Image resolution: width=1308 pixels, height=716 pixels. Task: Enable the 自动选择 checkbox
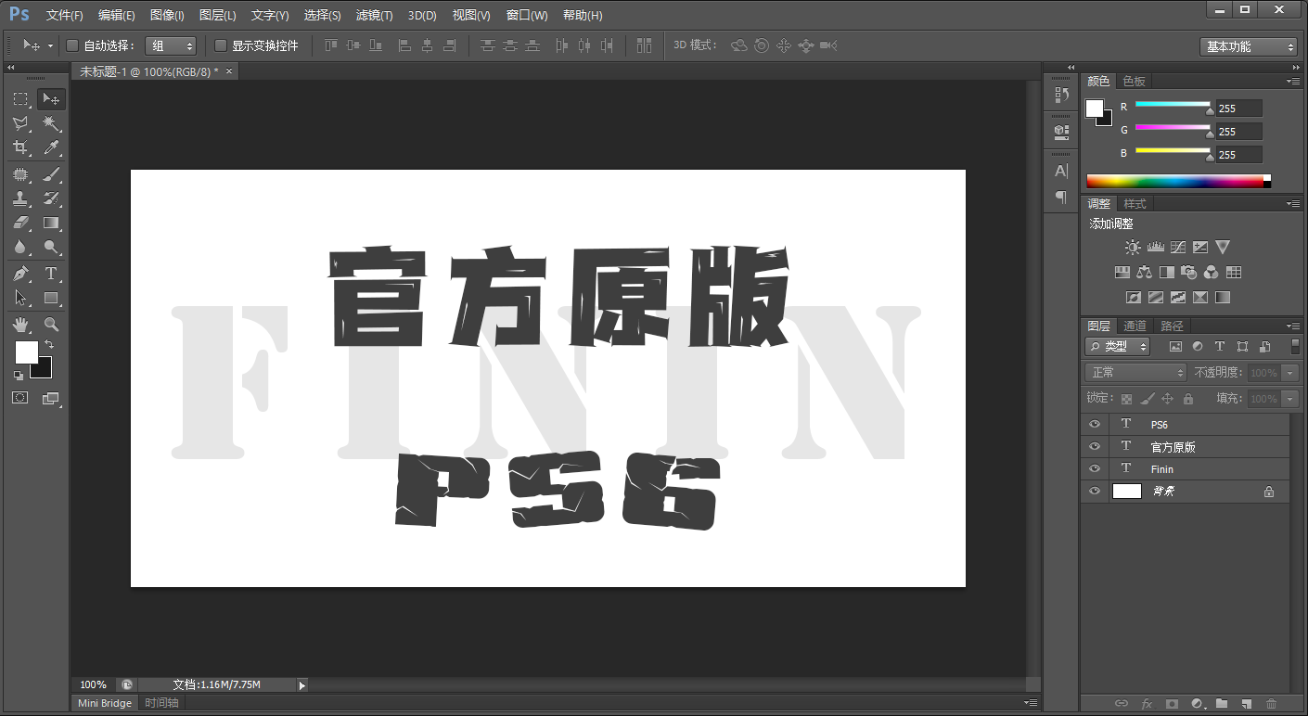[x=72, y=45]
